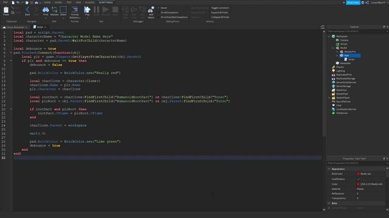Click the Chat bubble icon
The width and height of the screenshot is (389, 218).
[334, 105]
